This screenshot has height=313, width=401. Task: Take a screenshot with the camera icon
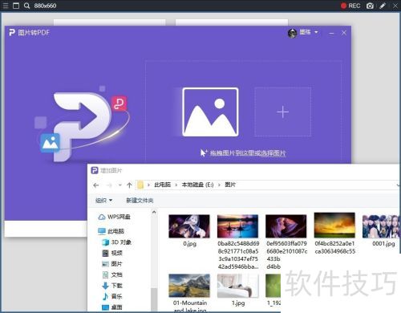370,6
